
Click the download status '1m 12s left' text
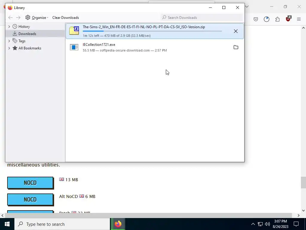coord(91,36)
